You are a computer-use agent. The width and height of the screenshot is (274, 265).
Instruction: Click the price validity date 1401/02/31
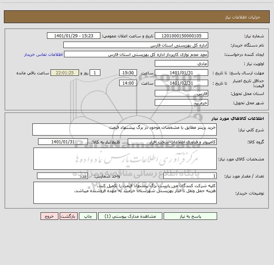[x=181, y=83]
